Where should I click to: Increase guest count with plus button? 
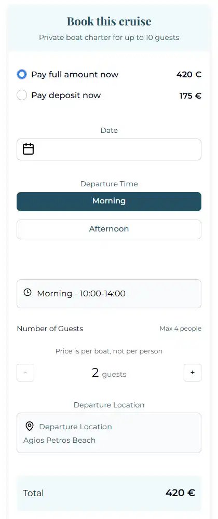pos(193,373)
